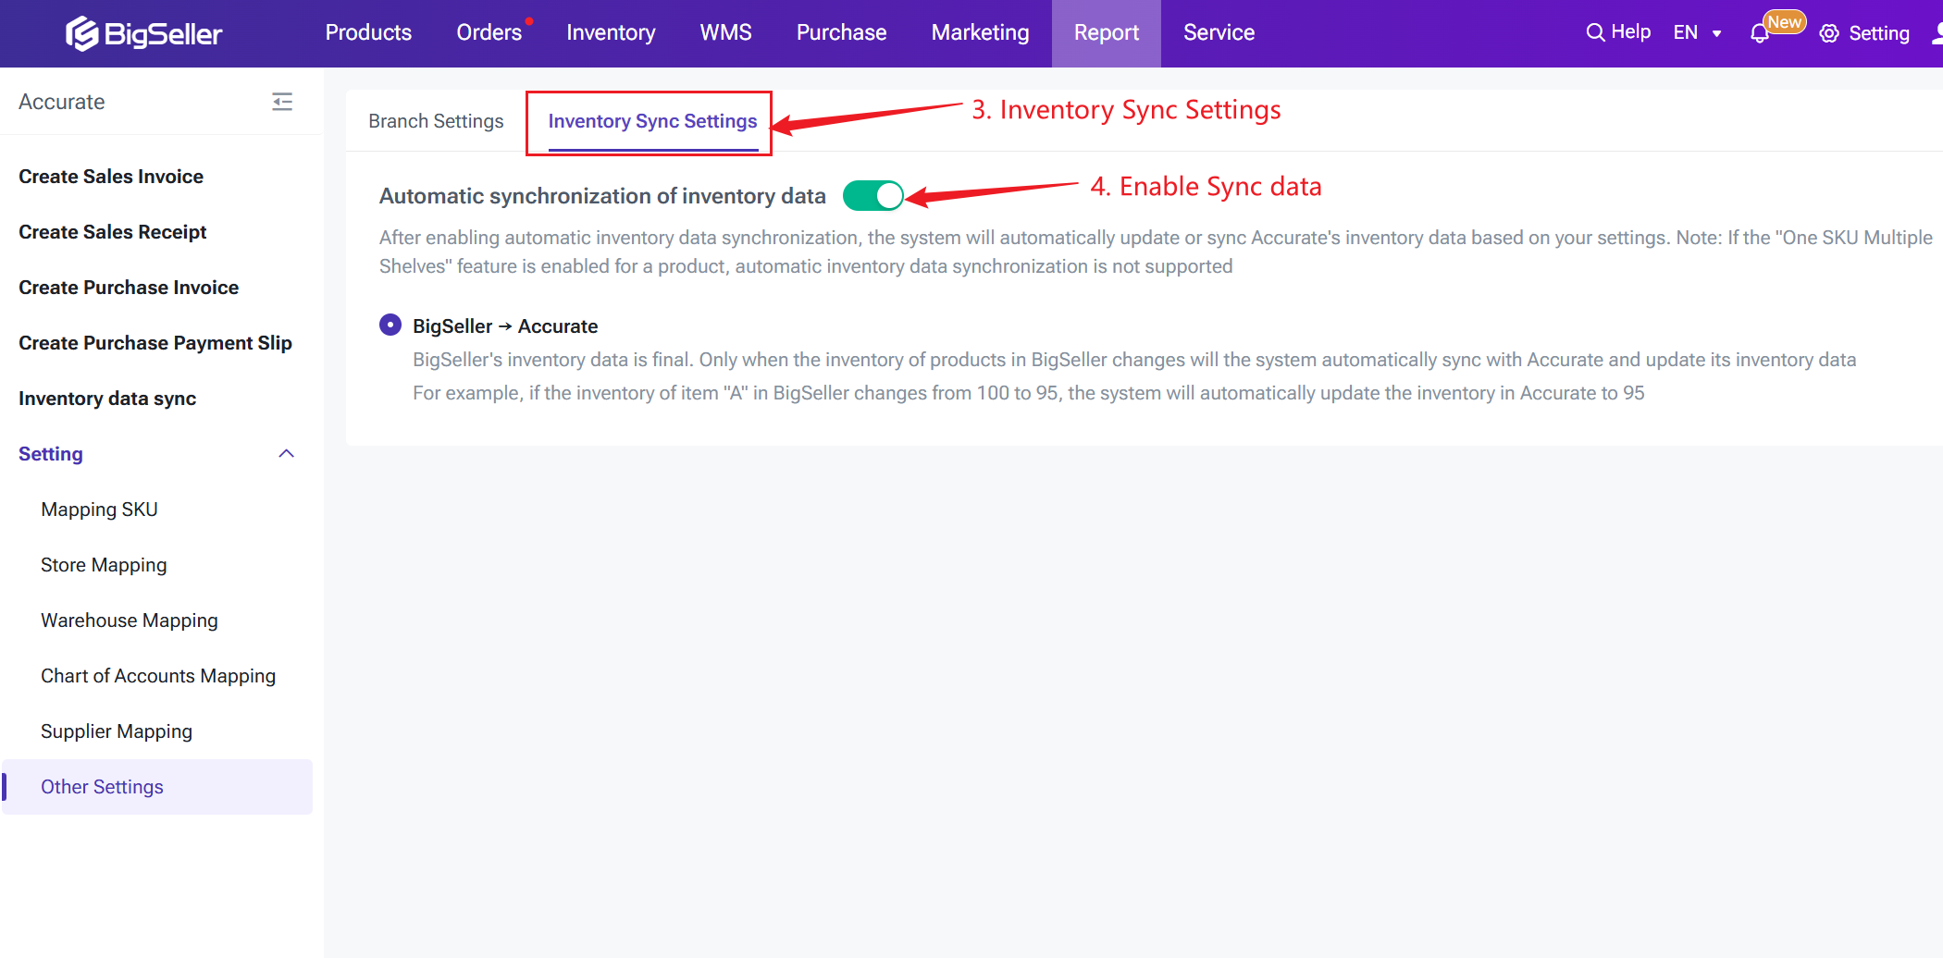Collapse the Setting section chevron
The width and height of the screenshot is (1943, 958).
tap(287, 454)
